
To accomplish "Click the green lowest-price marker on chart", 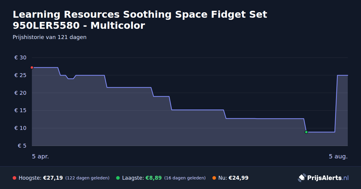I will click(x=306, y=132).
